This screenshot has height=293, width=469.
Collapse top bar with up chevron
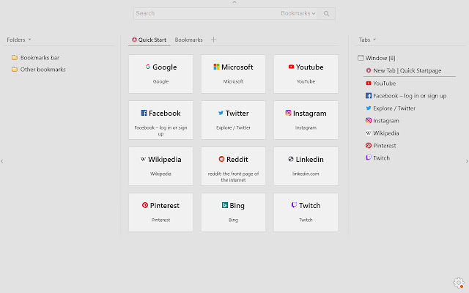click(234, 2)
